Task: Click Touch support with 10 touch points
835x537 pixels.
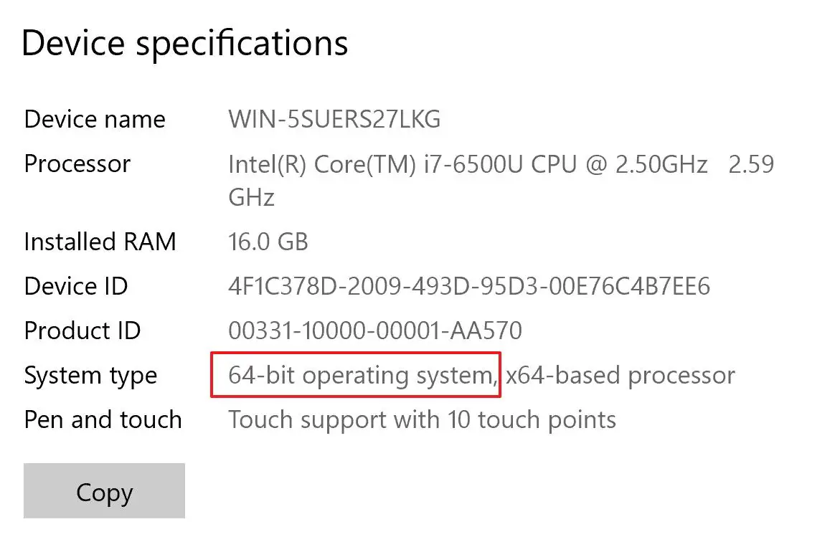Action: point(422,419)
